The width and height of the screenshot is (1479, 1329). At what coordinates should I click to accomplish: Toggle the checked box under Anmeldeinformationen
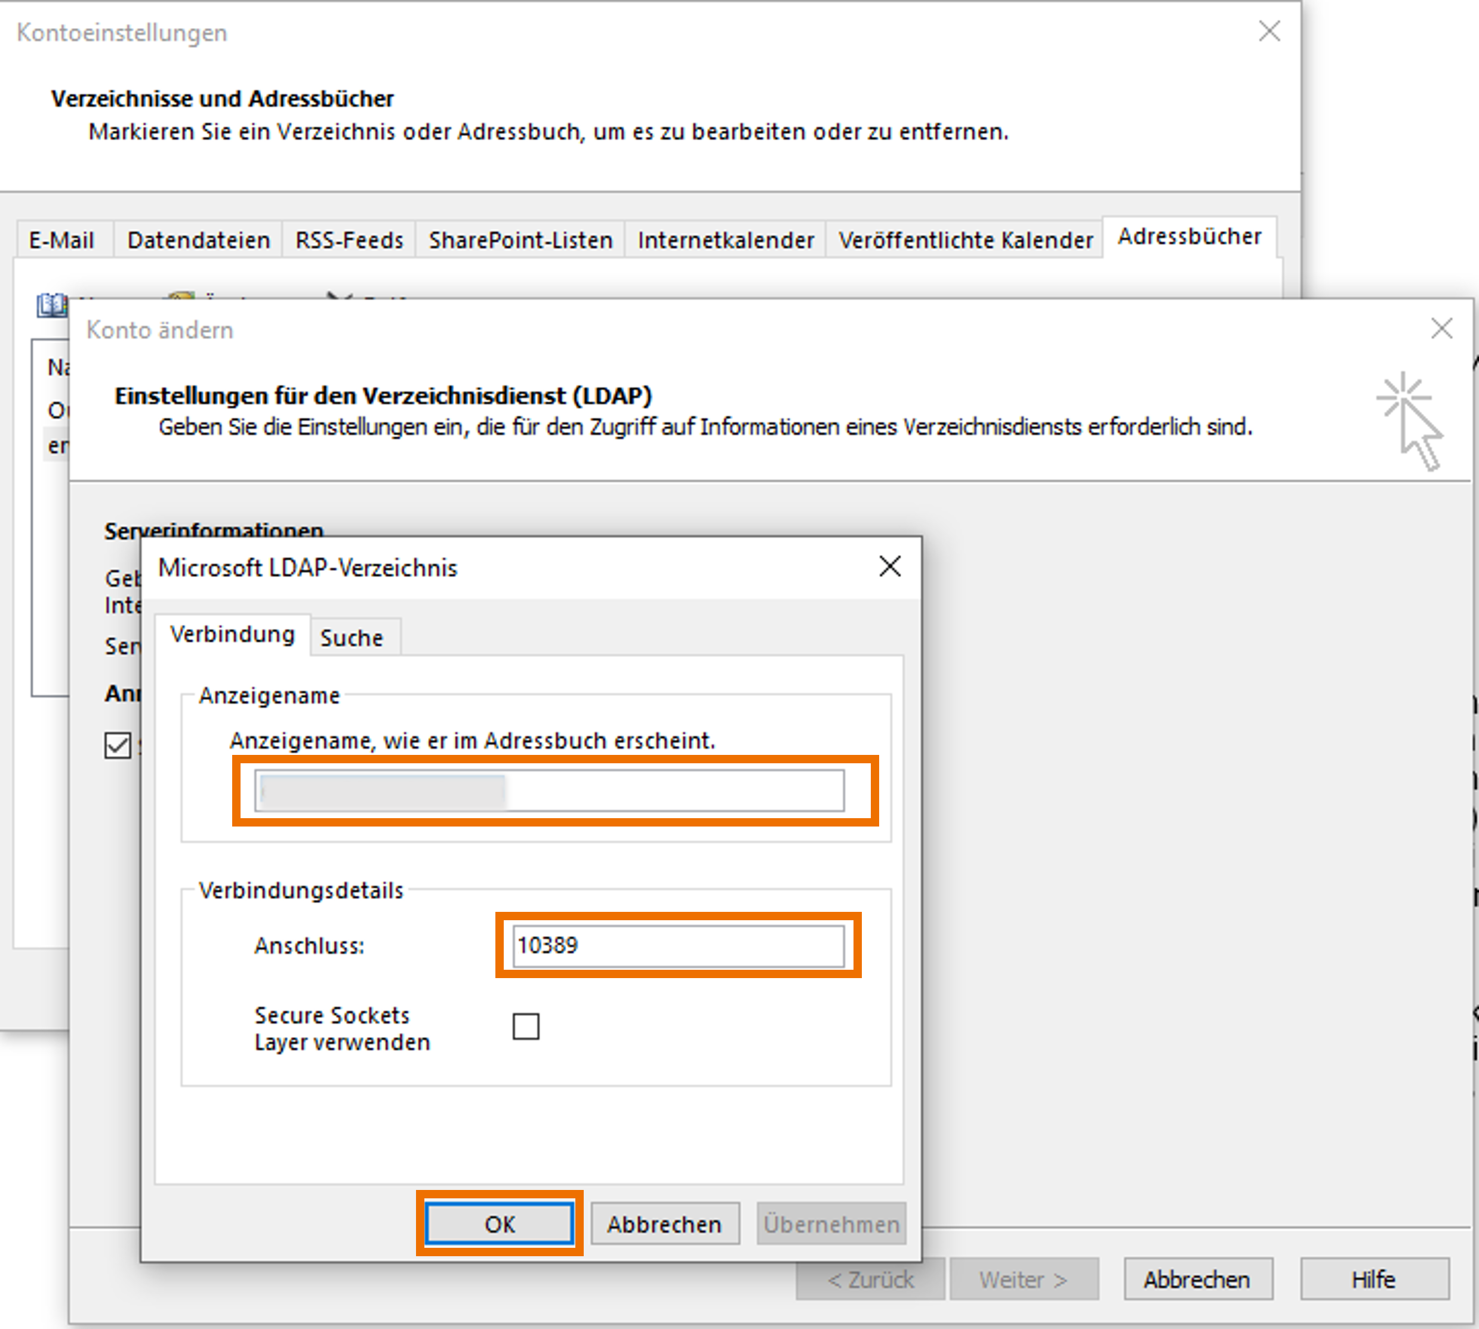(x=118, y=745)
